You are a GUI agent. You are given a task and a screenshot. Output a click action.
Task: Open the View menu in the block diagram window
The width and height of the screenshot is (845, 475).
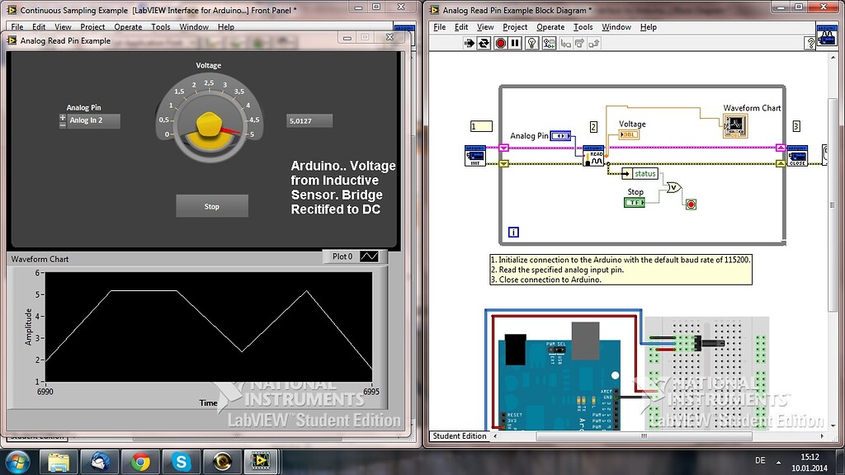(x=484, y=26)
